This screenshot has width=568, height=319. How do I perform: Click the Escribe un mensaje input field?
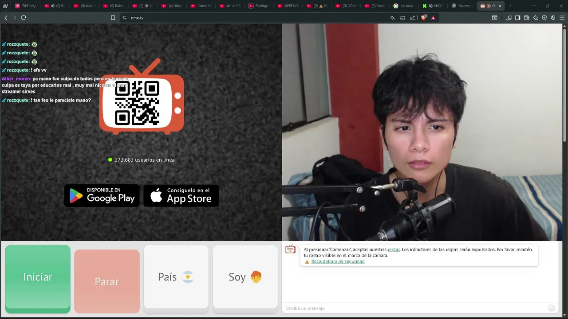tap(415, 308)
